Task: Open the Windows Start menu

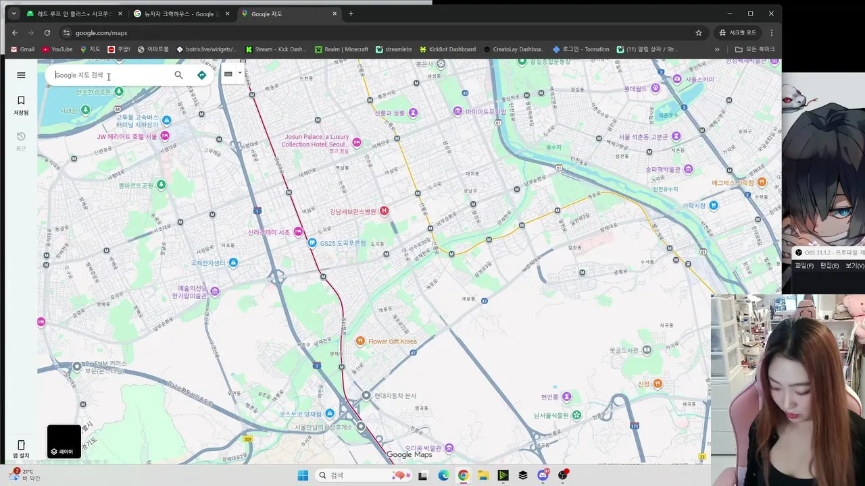Action: (x=302, y=475)
